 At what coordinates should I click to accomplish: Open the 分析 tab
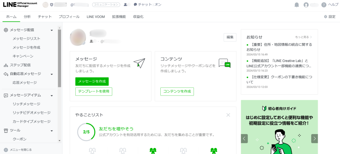click(x=27, y=17)
